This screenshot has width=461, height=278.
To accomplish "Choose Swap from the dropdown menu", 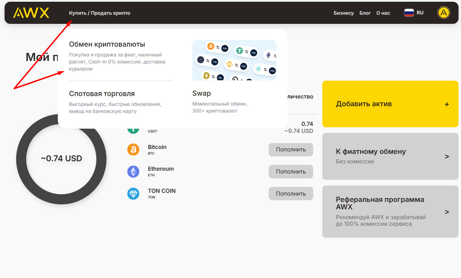I will (201, 93).
